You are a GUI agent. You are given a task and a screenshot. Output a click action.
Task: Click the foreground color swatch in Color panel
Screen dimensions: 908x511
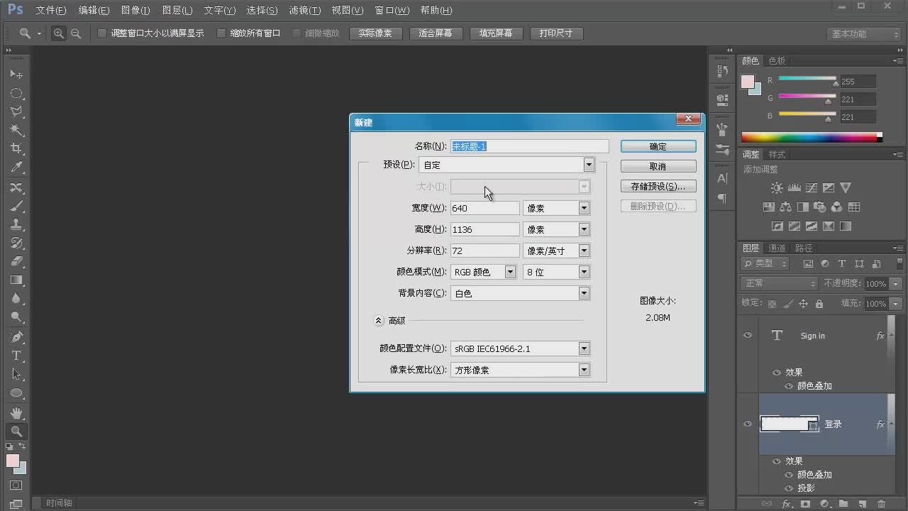click(748, 82)
